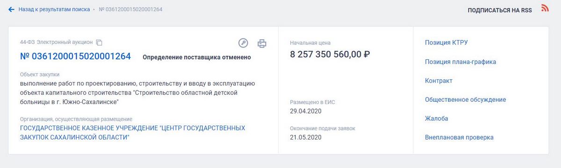
Task: Go to 'Контракт' link
Action: pyautogui.click(x=439, y=81)
